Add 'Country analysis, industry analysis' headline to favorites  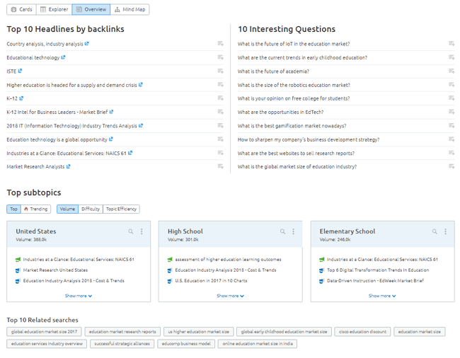click(221, 44)
